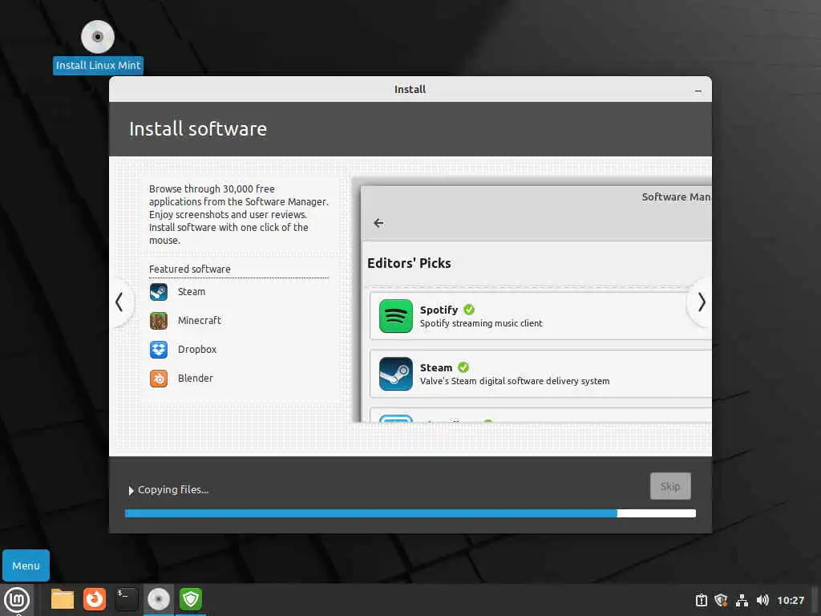Click the Software Manager title in preview

point(677,197)
